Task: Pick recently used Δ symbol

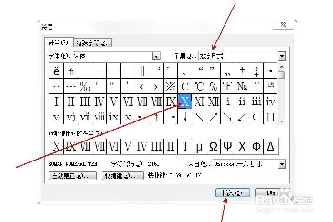Action: coord(271,146)
